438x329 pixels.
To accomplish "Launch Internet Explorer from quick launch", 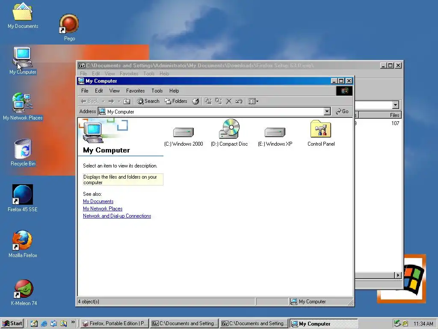I will (x=44, y=323).
